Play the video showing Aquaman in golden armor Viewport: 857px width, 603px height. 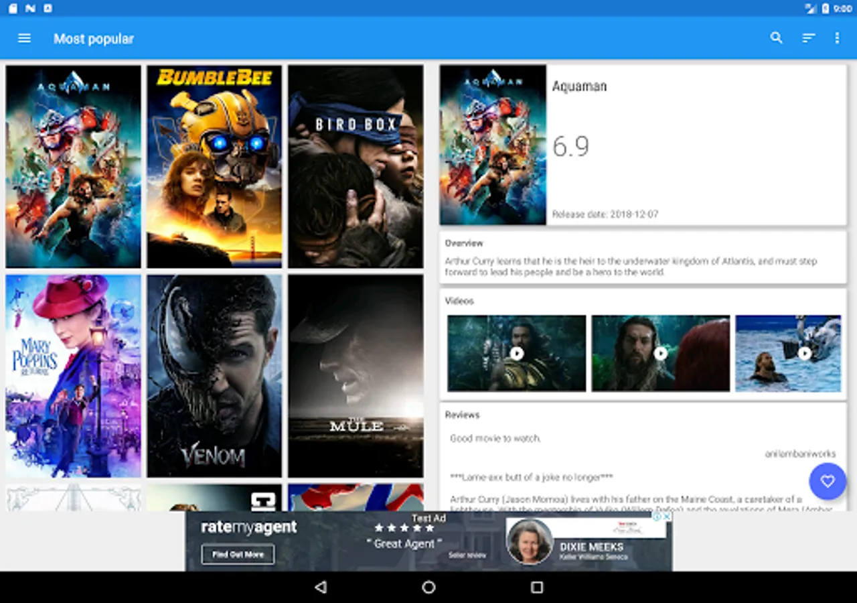click(516, 353)
